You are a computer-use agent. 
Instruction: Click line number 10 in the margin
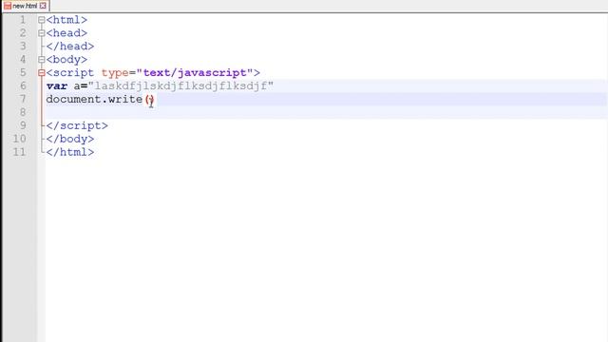(x=20, y=139)
